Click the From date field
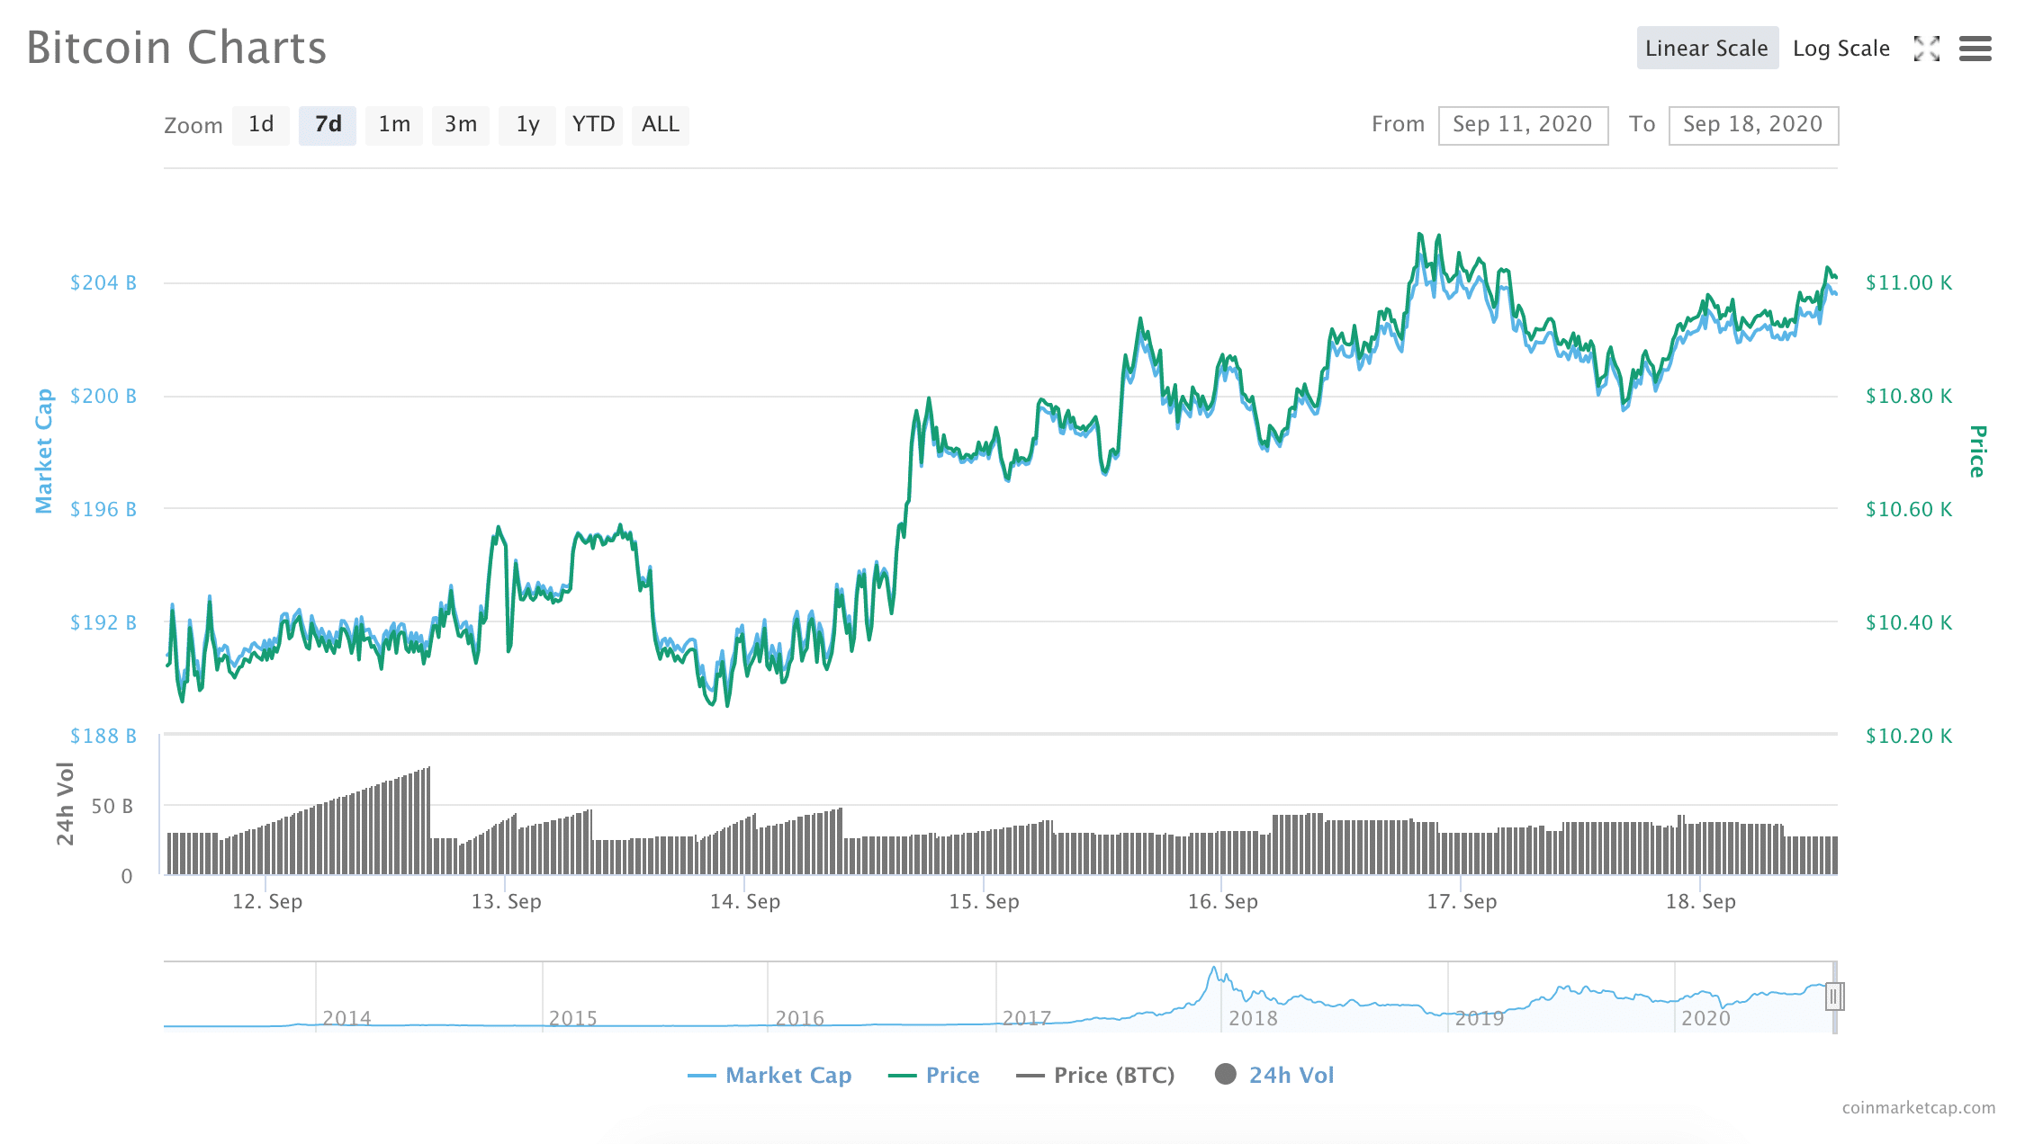2034x1144 pixels. pos(1523,125)
